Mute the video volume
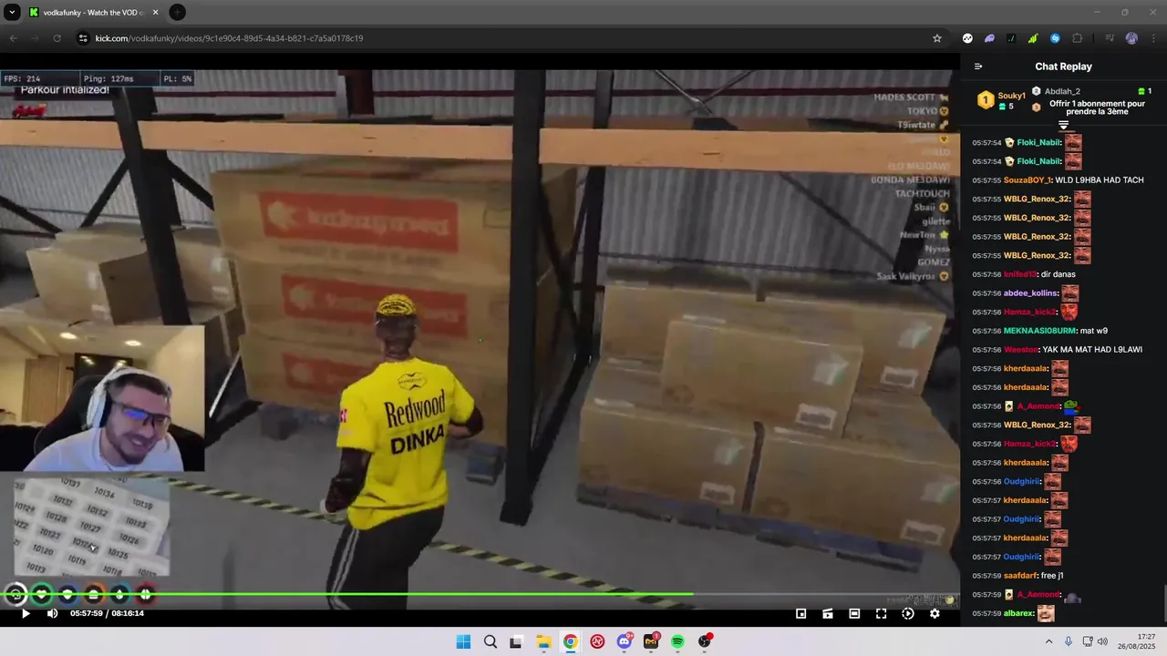This screenshot has height=656, width=1167. pyautogui.click(x=52, y=614)
